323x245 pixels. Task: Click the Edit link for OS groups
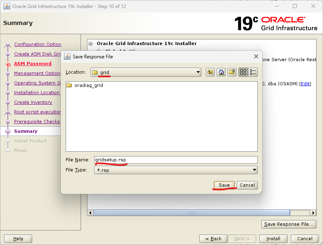(305, 84)
